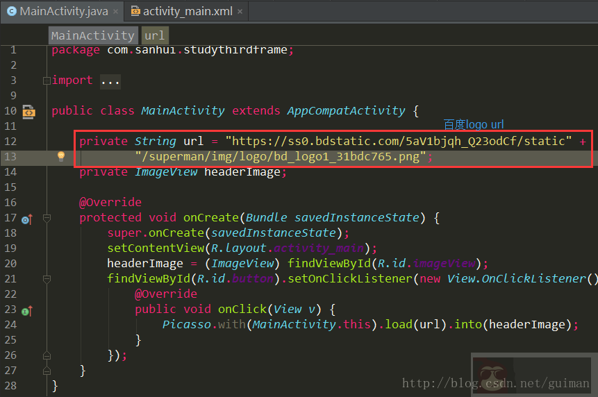Click the related XML file gutter icon on line 10
The height and width of the screenshot is (397, 598).
28,111
